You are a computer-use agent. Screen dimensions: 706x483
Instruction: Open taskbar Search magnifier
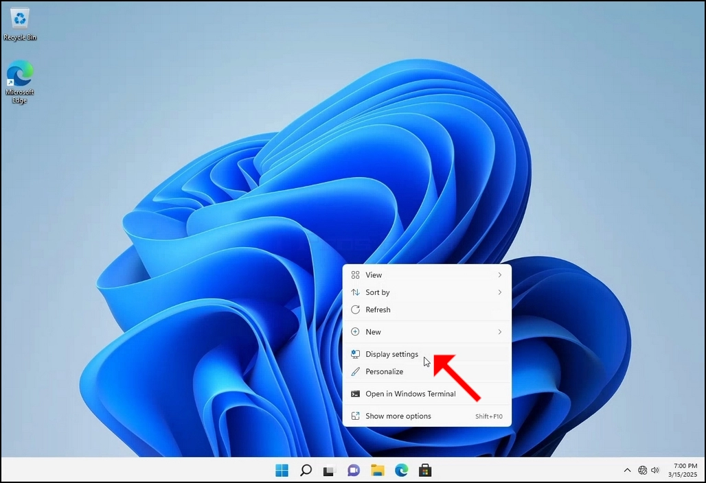[306, 471]
